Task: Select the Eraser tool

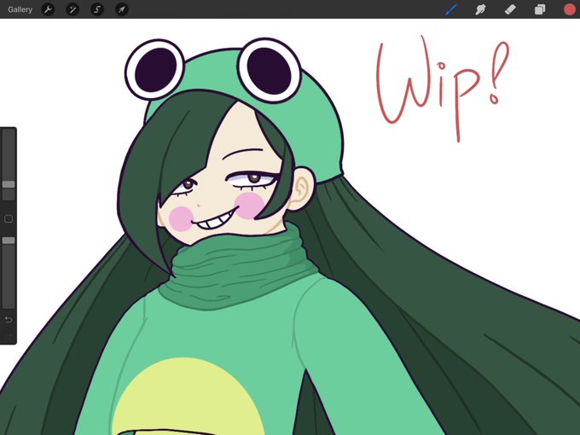Action: 510,9
